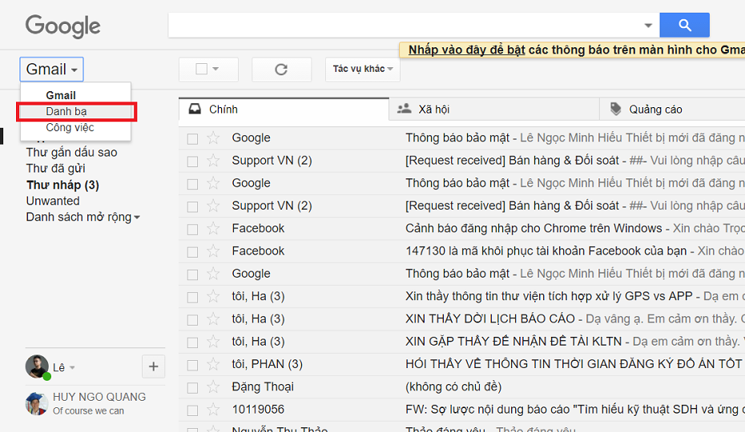Open the (không có chủ đề) email
Viewport: 745px width, 432px height.
pyautogui.click(x=462, y=387)
